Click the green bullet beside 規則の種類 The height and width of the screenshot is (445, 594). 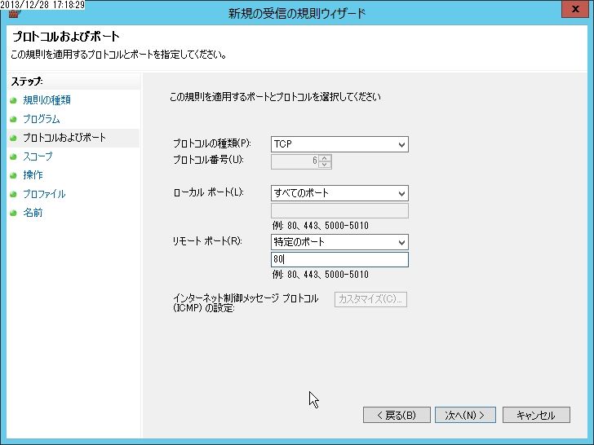13,100
